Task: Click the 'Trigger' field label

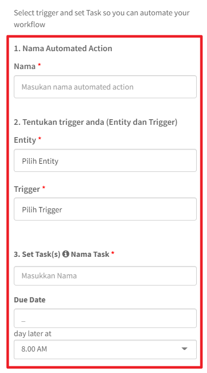Action: pos(27,189)
